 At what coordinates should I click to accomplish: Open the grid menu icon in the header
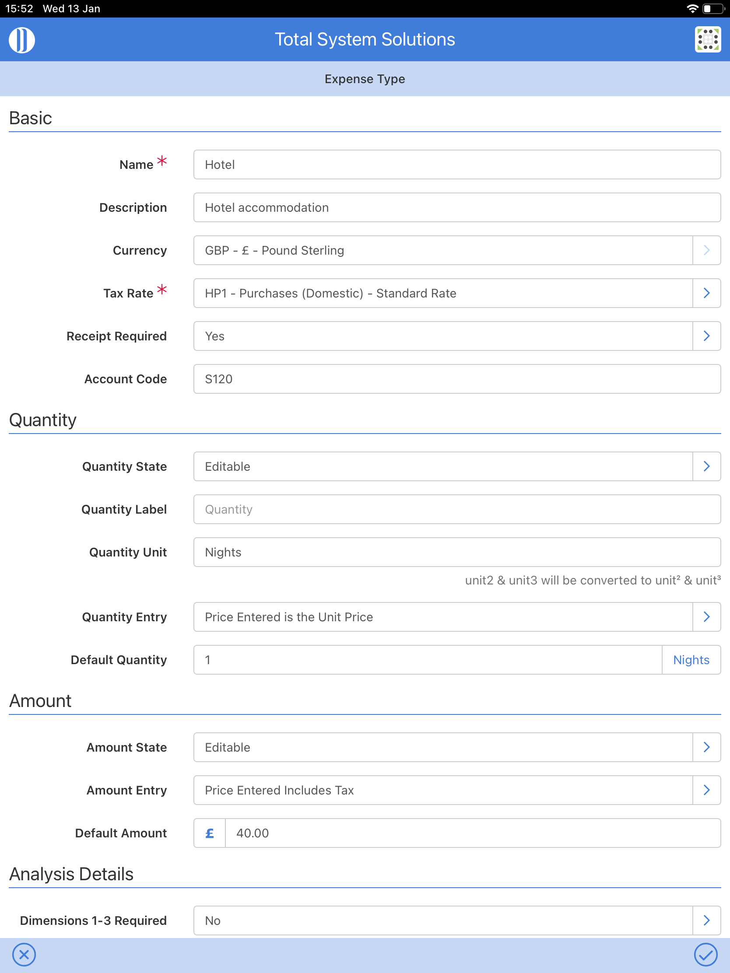click(x=708, y=39)
